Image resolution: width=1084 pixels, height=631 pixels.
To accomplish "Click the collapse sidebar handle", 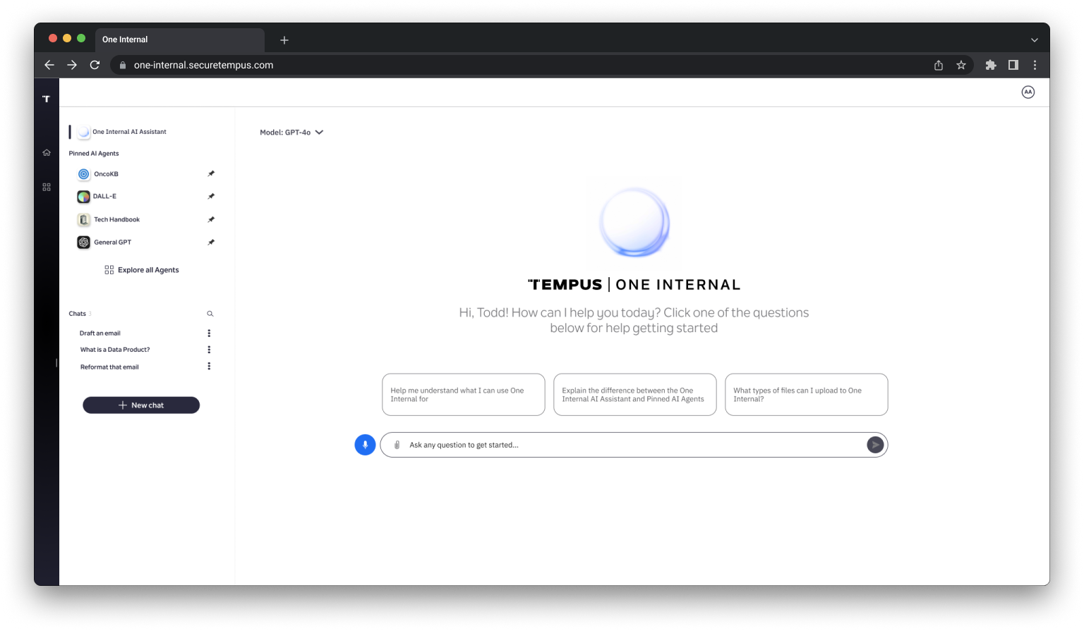I will point(56,362).
